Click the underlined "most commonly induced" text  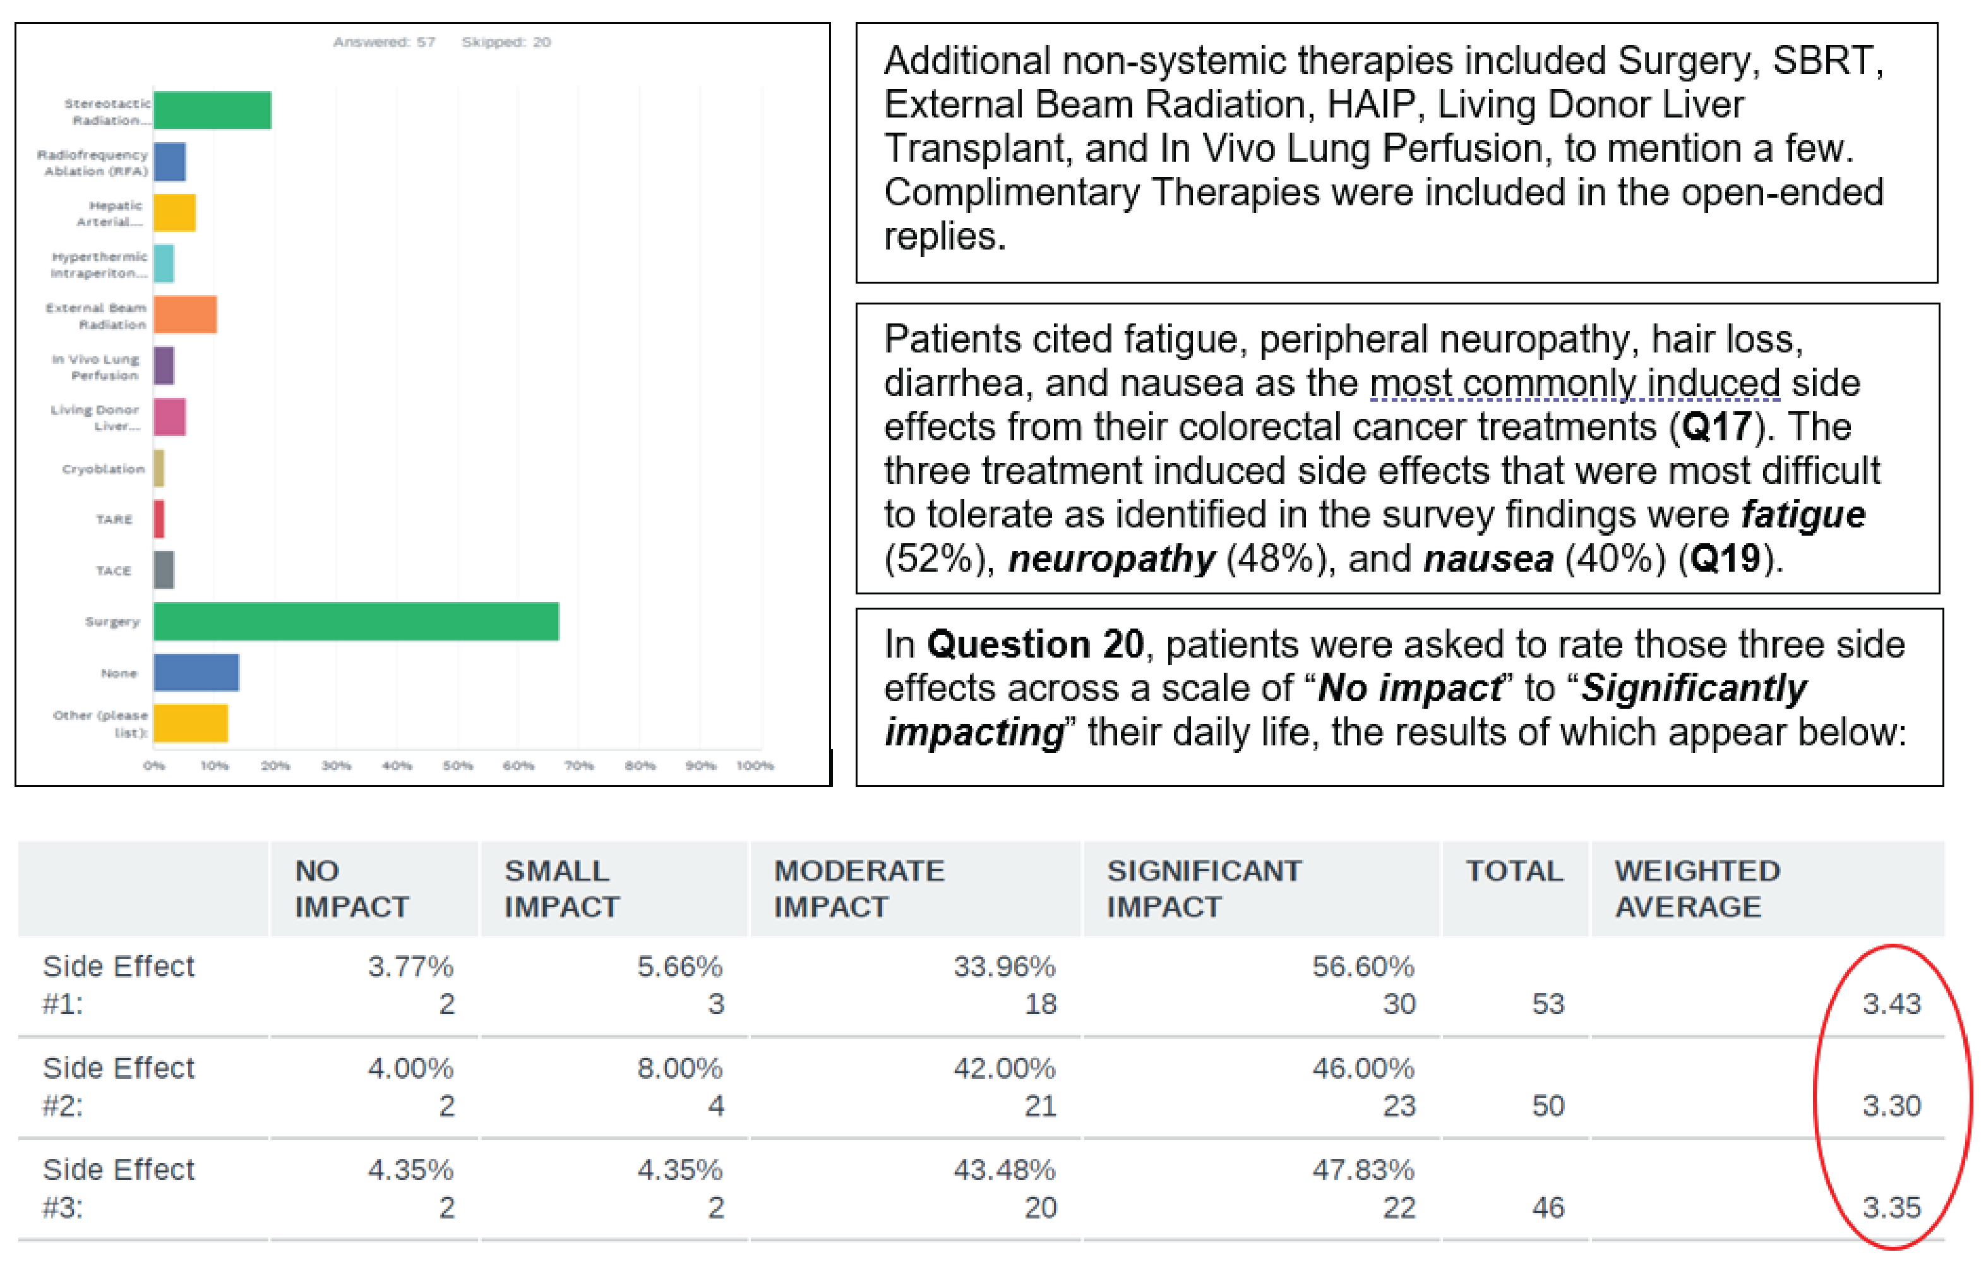(1574, 383)
